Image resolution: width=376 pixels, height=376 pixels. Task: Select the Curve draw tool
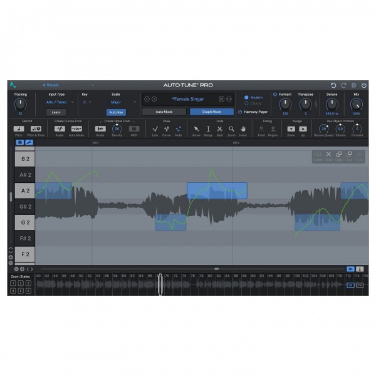pos(167,129)
